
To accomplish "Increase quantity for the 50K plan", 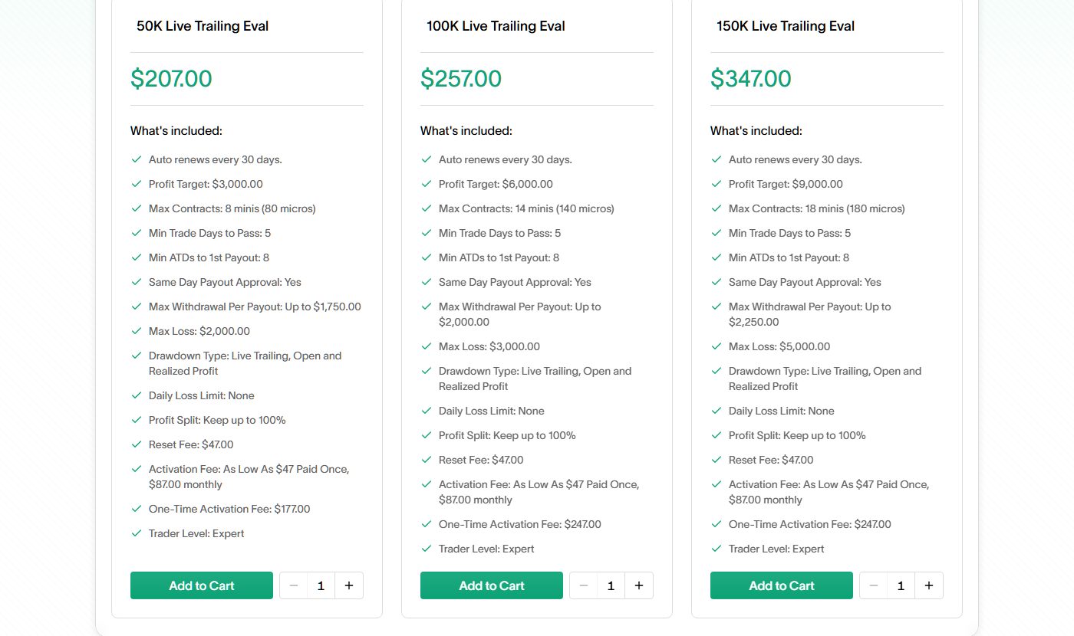I will 349,585.
